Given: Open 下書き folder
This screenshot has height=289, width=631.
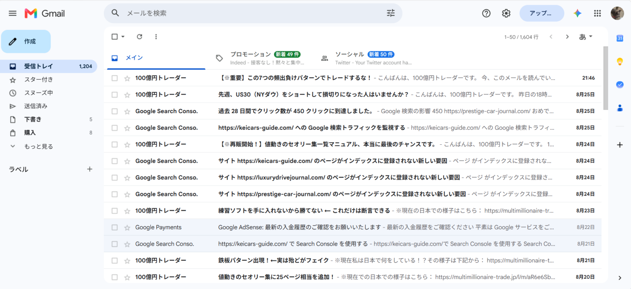Looking at the screenshot, I should point(49,119).
